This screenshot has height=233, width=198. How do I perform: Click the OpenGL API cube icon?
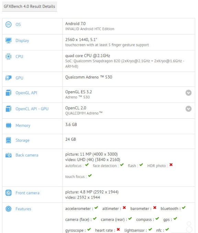(9, 93)
